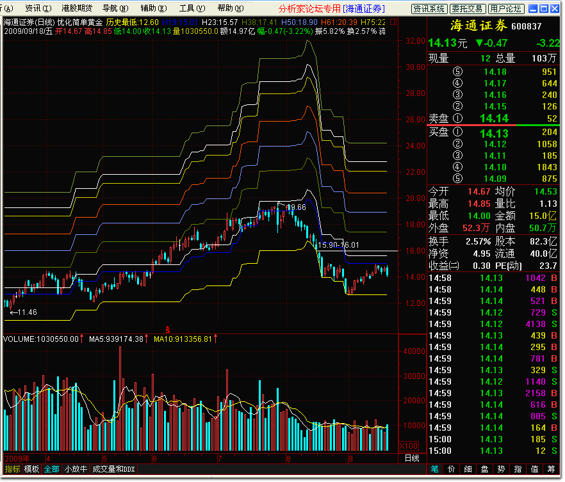Switch to the 值 tab

coord(535,470)
